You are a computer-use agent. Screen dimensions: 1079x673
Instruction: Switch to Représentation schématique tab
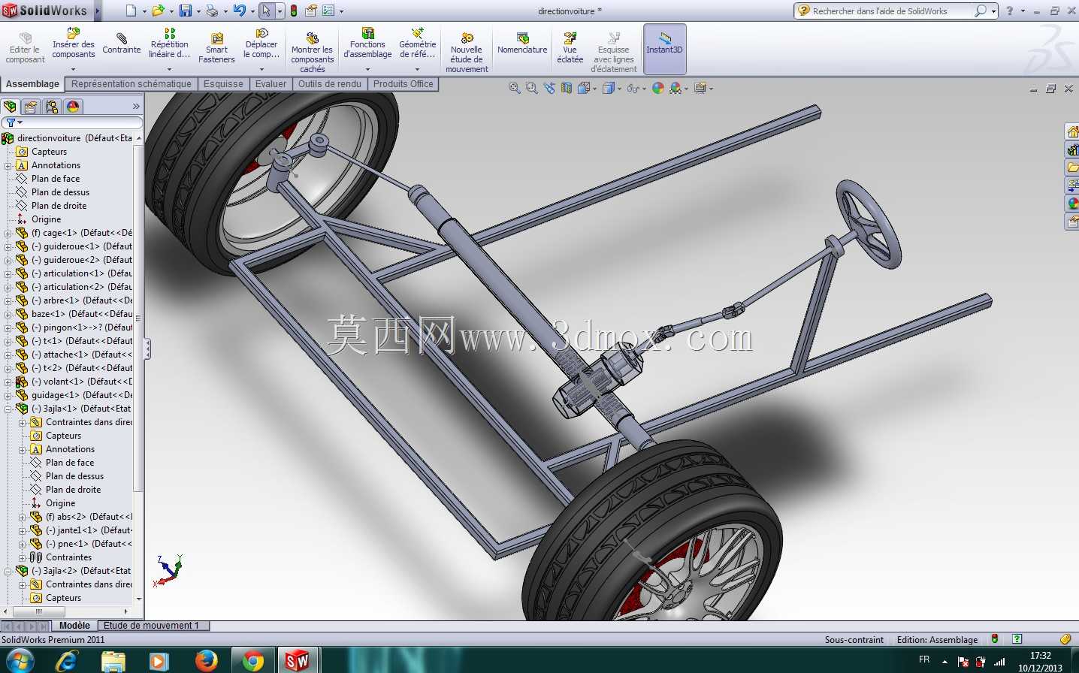[x=131, y=84]
